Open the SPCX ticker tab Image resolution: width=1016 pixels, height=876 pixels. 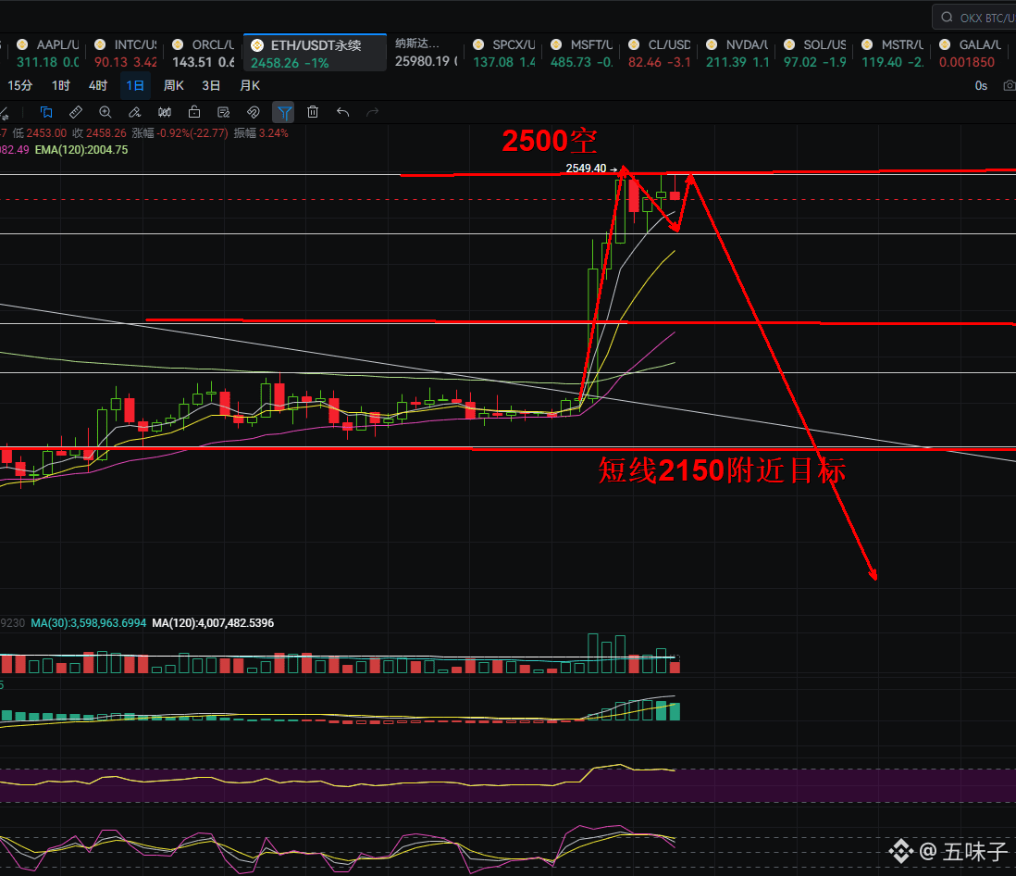click(503, 53)
